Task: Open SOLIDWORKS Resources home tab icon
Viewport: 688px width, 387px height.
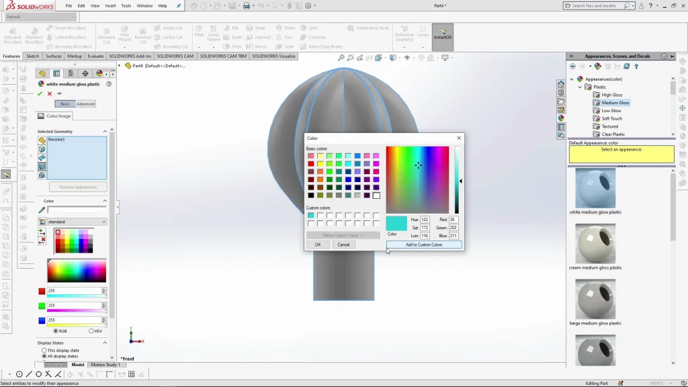Action: point(561,84)
